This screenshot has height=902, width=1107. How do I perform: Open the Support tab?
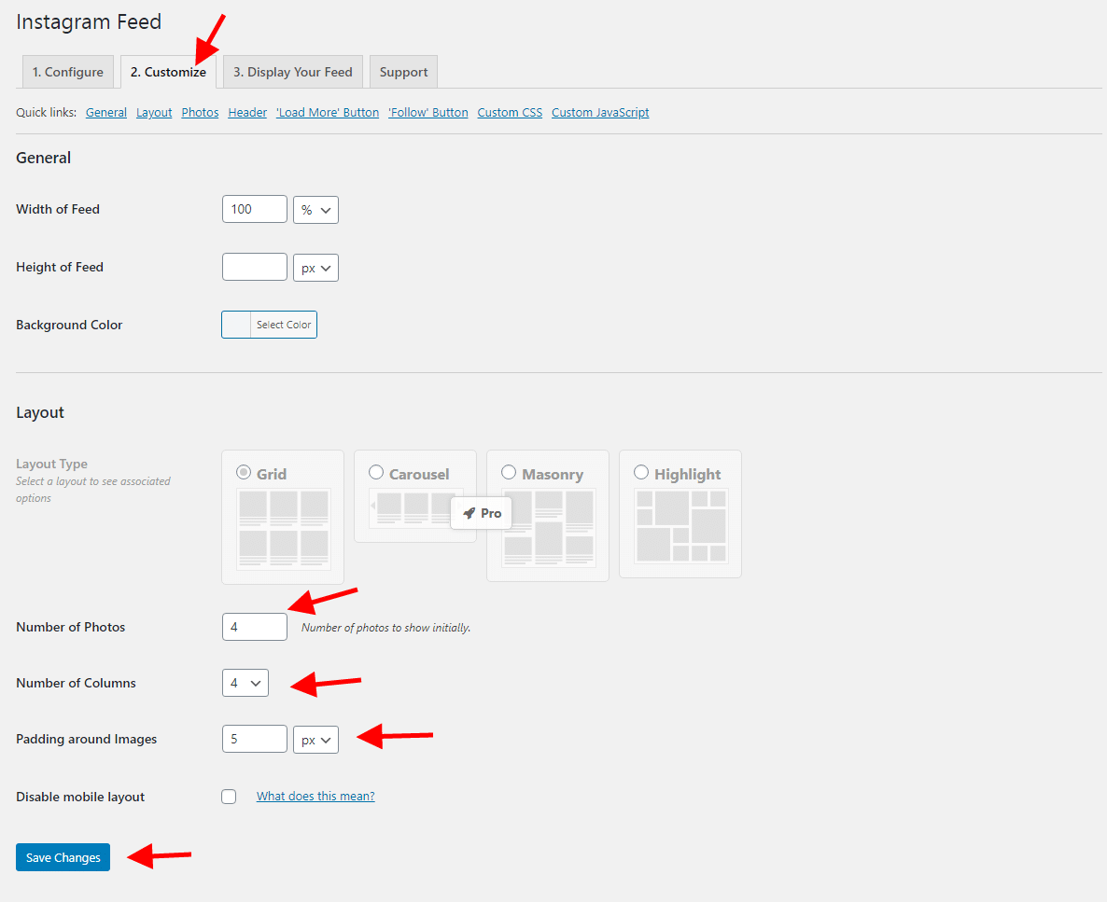[403, 72]
